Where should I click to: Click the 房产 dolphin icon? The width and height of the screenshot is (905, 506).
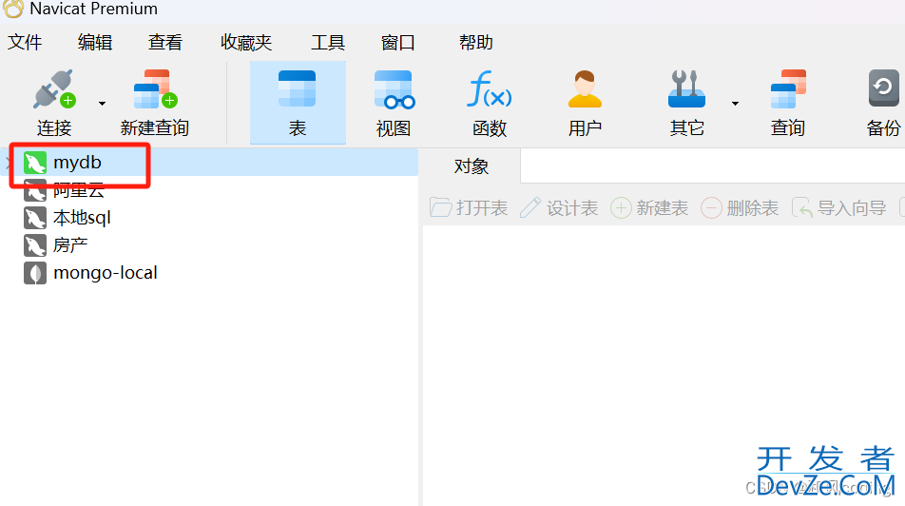point(34,245)
